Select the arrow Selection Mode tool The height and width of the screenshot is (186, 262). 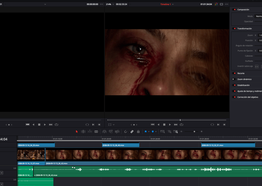click(77, 132)
